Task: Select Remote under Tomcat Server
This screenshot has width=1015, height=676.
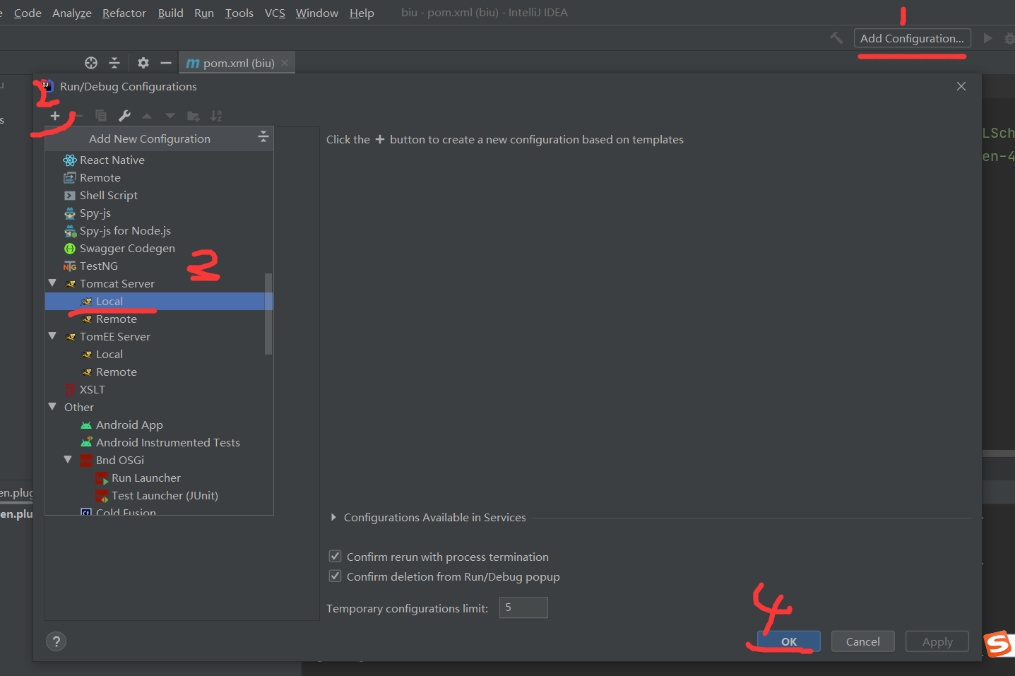Action: (x=117, y=319)
